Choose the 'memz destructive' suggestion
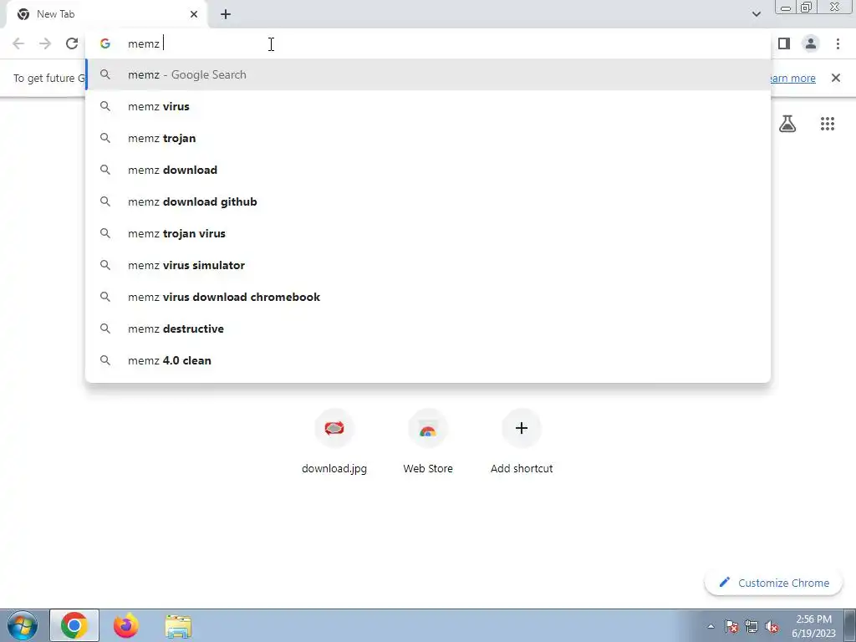This screenshot has width=856, height=642. point(427,329)
